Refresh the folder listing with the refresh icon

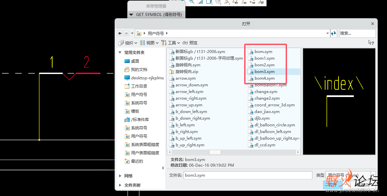point(334,33)
